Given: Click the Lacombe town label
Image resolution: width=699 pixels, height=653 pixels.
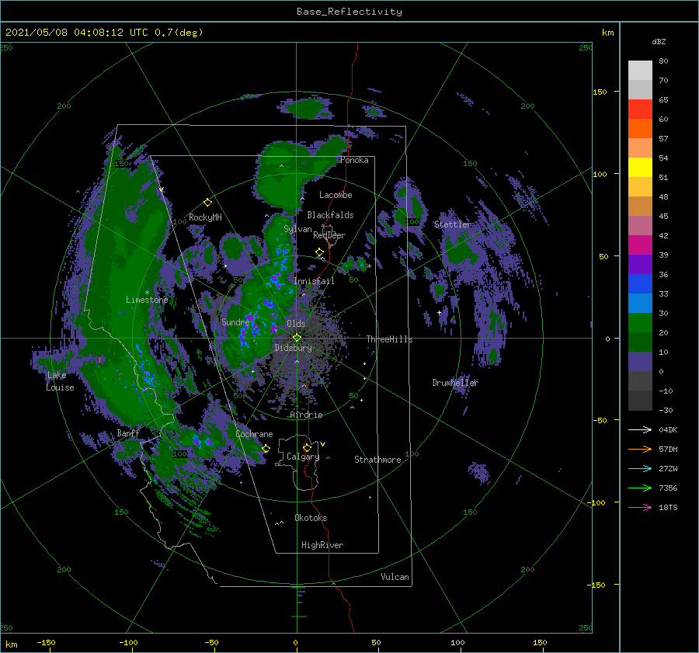Looking at the screenshot, I should click(336, 195).
